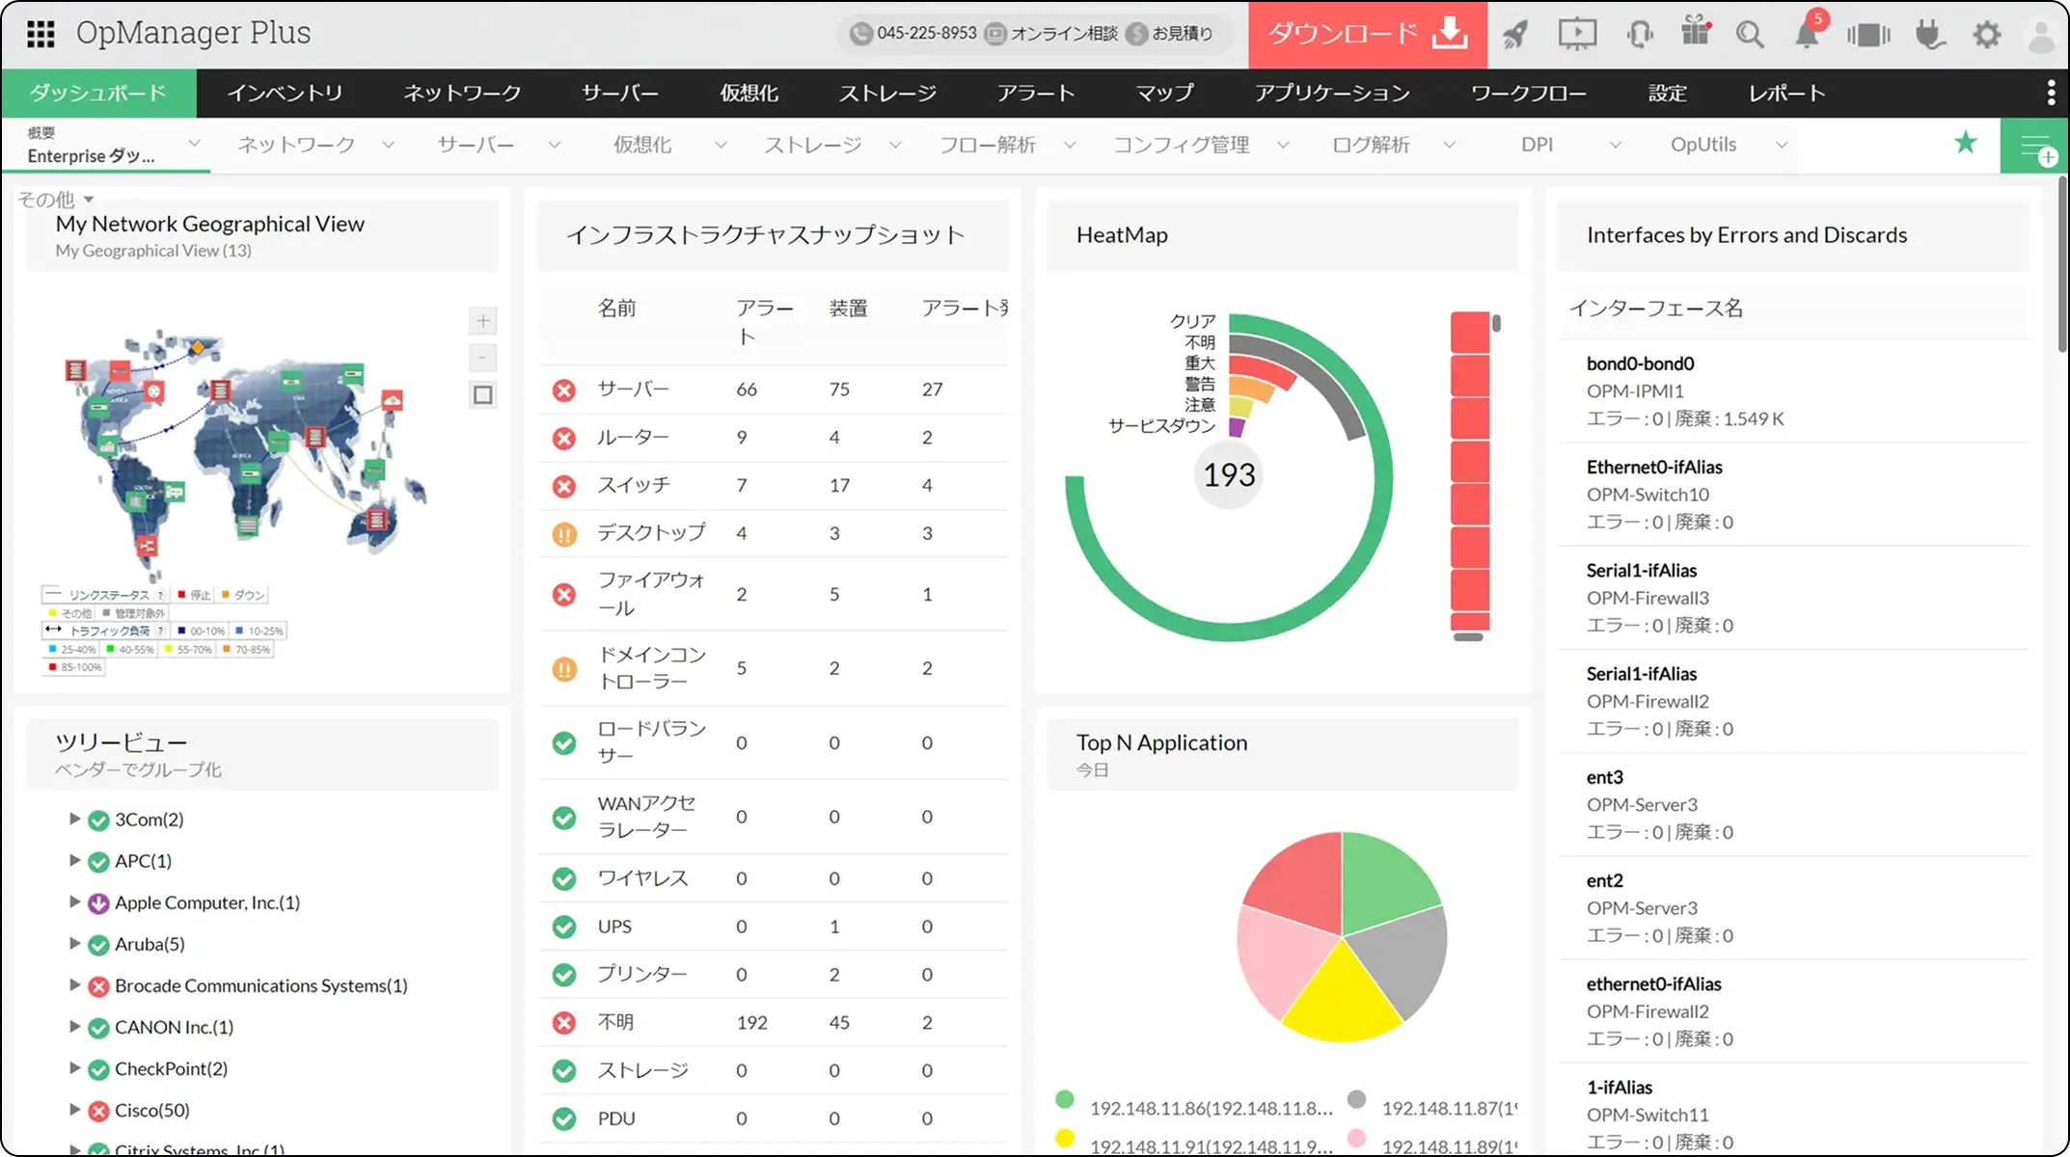
Task: Click the rocket quick-start icon
Action: (x=1515, y=35)
